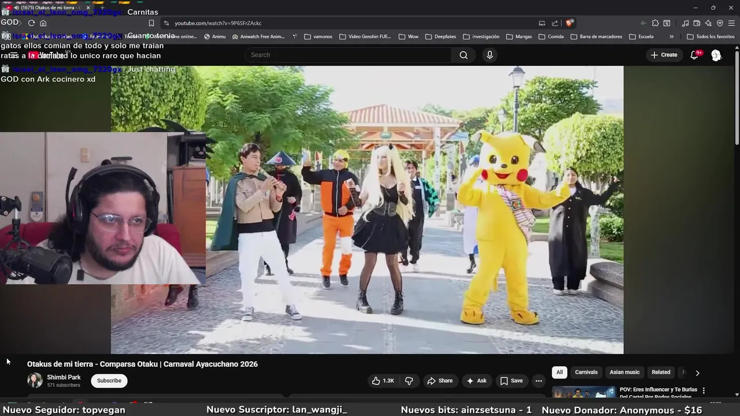740x416 pixels.
Task: Like the video showing 1.3K likes
Action: 383,381
